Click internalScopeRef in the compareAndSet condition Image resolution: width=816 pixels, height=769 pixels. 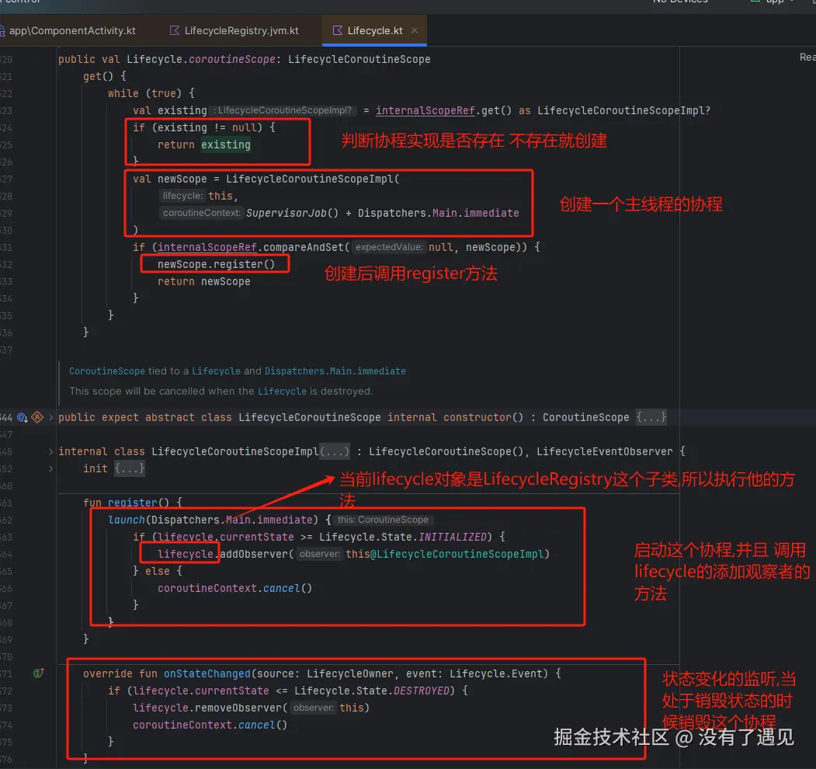tap(207, 247)
